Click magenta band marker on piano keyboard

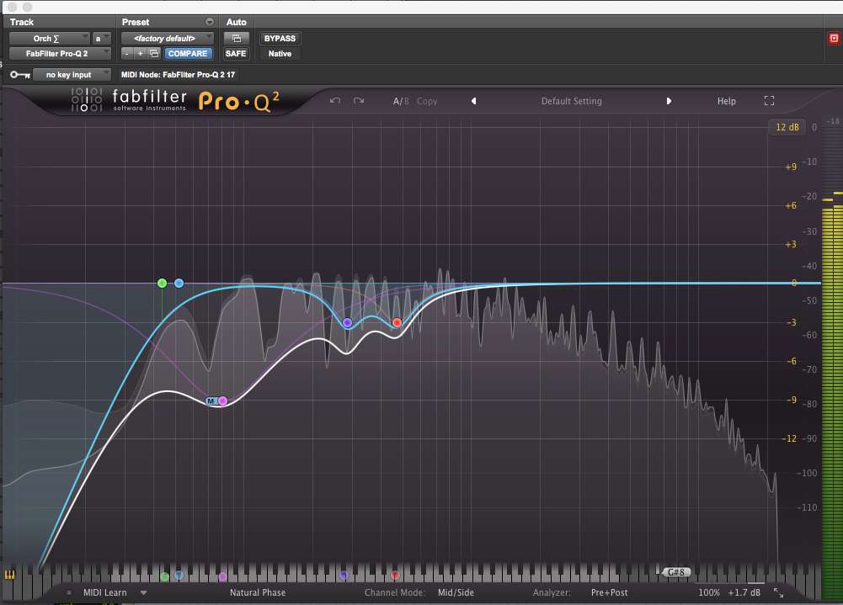coord(222,576)
